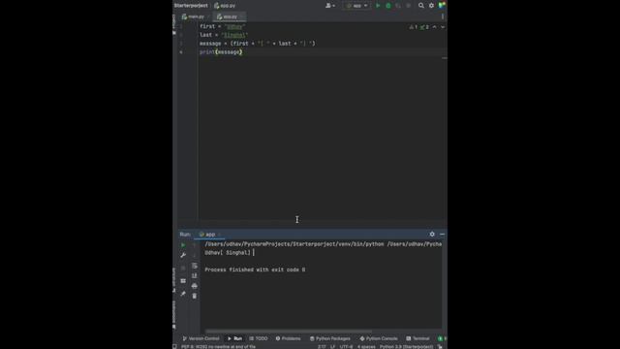Toggle soft-wrap in Run console
620x349 pixels.
coord(194,266)
